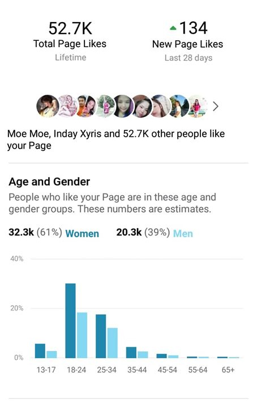
Task: Tap the 'Lifetime' period label
Action: tap(70, 57)
